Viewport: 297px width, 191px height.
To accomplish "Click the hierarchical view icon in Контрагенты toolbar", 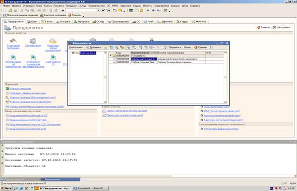I will coord(129,47).
